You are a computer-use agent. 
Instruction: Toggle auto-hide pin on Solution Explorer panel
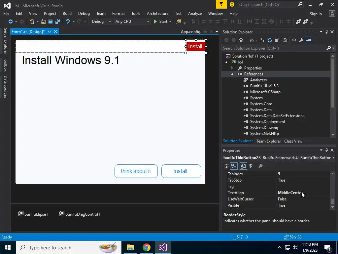[x=326, y=32]
